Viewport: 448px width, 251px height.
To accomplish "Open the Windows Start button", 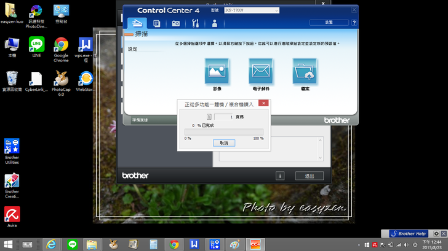I will [x=8, y=244].
